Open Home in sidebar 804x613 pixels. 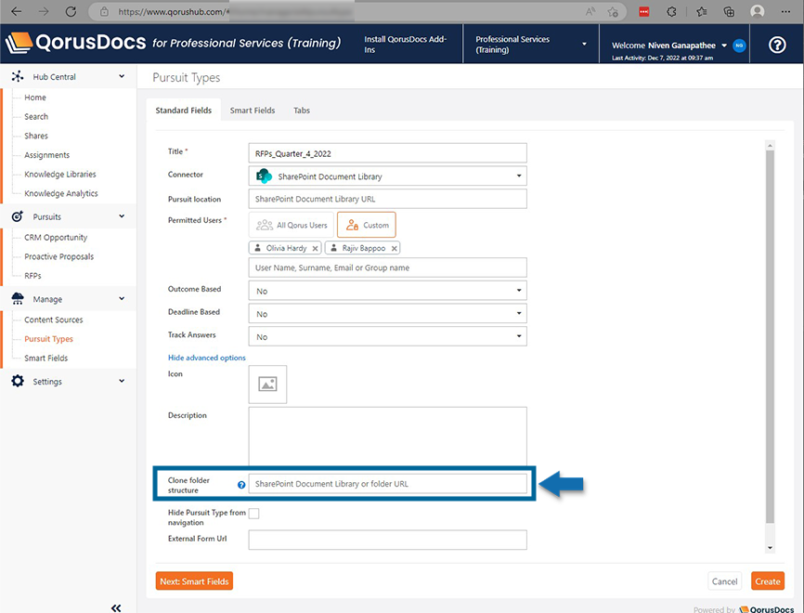[35, 98]
